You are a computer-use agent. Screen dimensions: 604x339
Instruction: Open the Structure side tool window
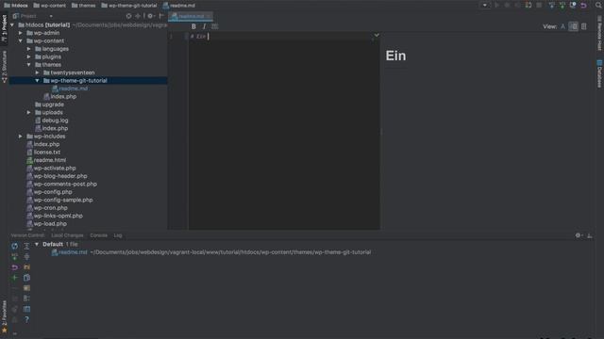click(4, 67)
